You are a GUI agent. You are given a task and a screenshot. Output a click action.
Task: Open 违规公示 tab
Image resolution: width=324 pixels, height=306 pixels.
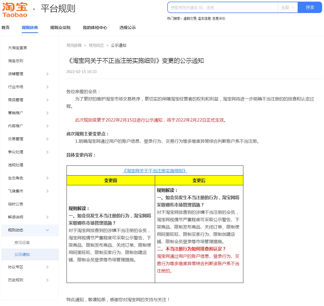[x=127, y=27]
